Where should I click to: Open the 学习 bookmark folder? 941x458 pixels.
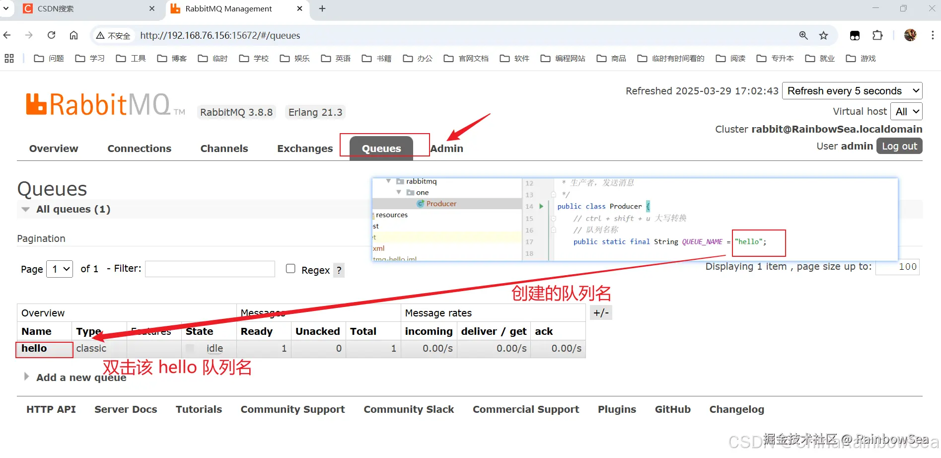click(90, 59)
